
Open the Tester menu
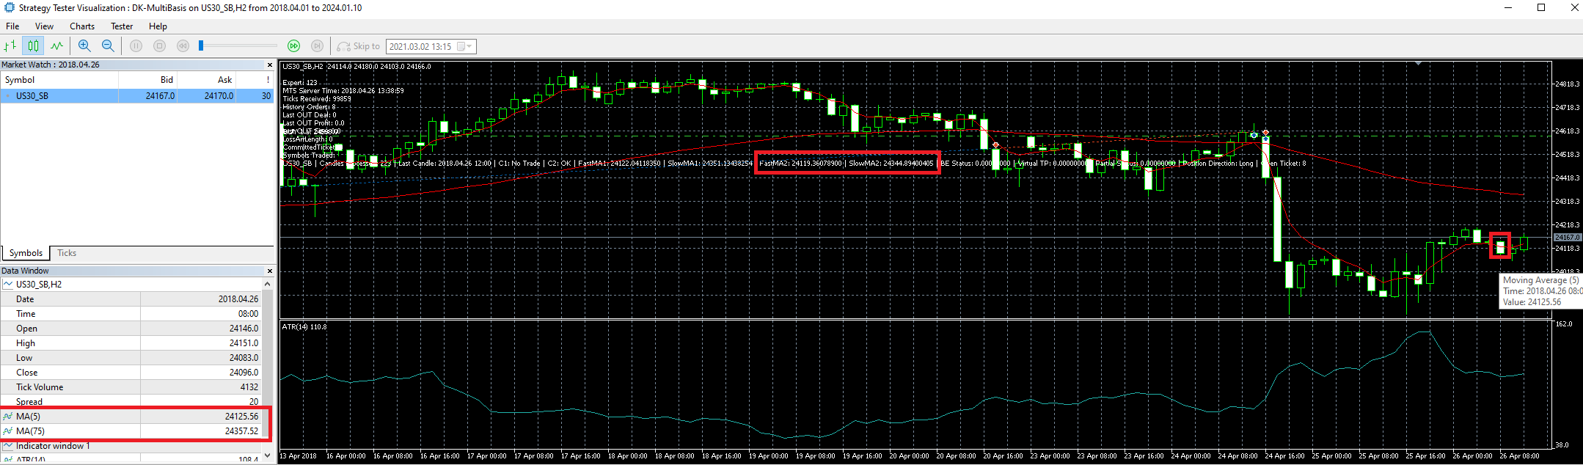click(122, 26)
